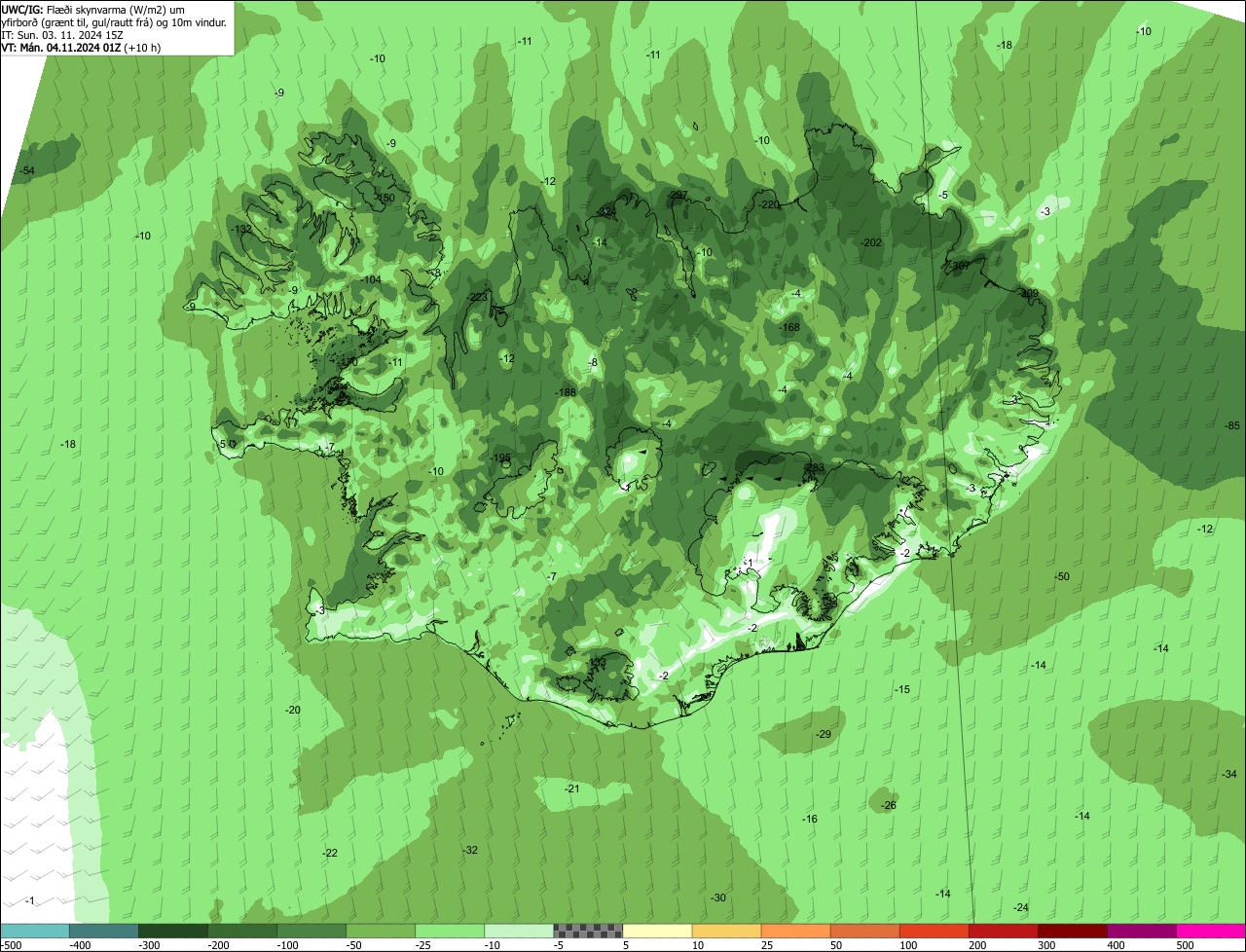This screenshot has width=1246, height=952.
Task: Click the -50 value southeast of Iceland
Action: point(1062,577)
